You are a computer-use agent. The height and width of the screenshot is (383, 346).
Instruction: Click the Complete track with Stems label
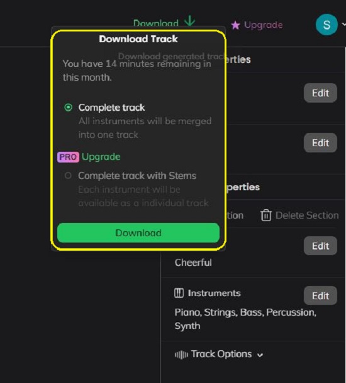point(137,176)
